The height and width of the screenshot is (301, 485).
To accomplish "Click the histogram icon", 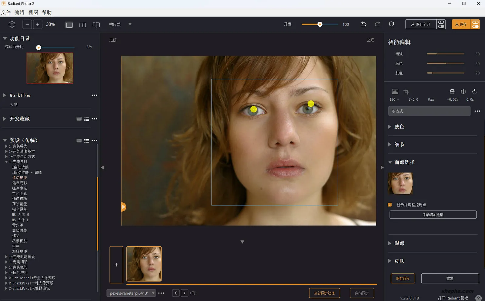I will [x=395, y=92].
